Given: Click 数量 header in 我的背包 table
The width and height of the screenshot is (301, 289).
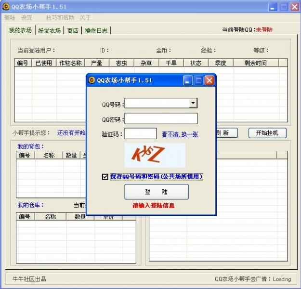Looking at the screenshot, I should pos(71,155).
